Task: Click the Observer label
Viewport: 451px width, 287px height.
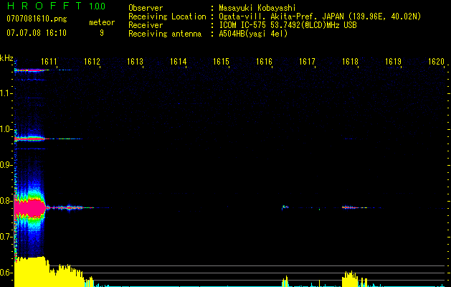Action: tap(146, 8)
